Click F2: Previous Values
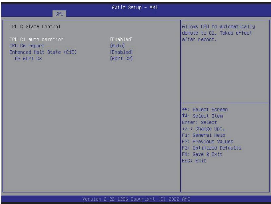271x204 pixels. 208,141
